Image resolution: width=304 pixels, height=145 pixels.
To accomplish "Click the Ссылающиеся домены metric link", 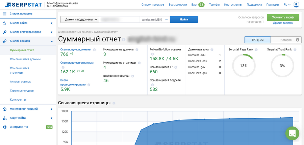I will [76, 49].
